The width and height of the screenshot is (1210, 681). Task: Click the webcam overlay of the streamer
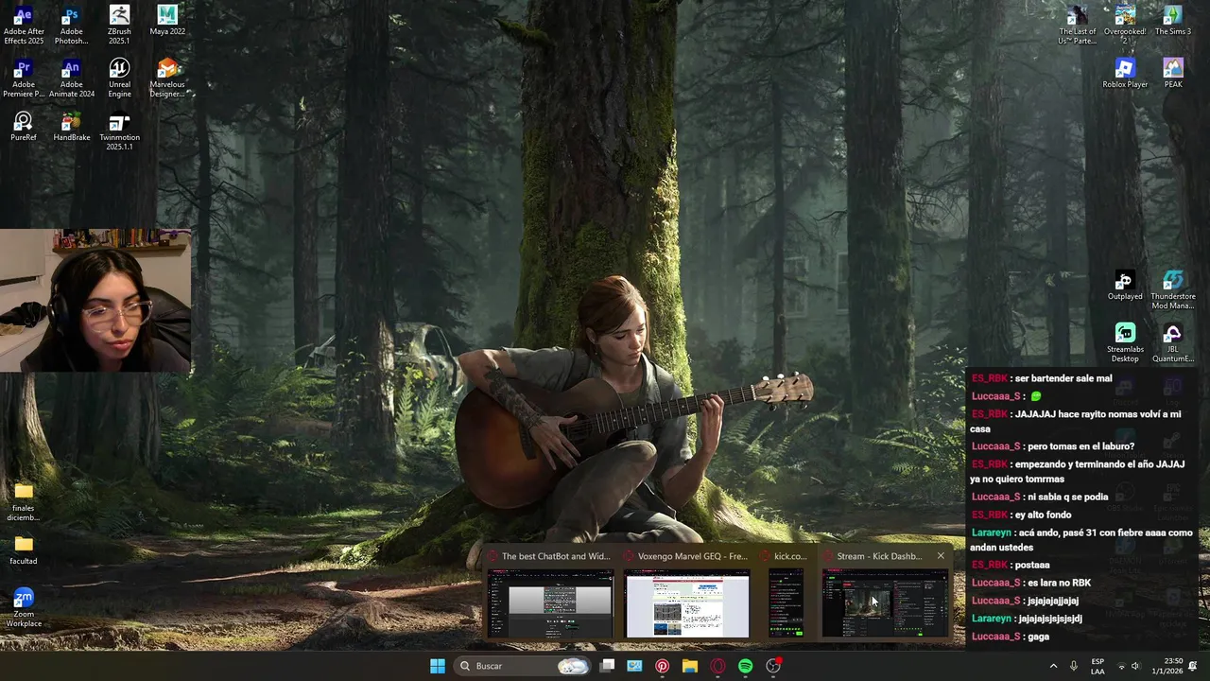(x=95, y=300)
